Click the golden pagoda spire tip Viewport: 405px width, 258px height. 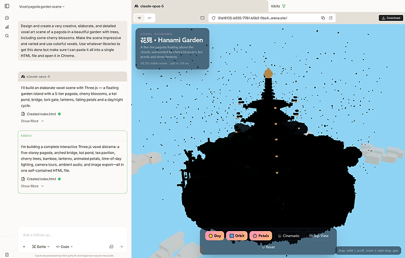[x=268, y=73]
